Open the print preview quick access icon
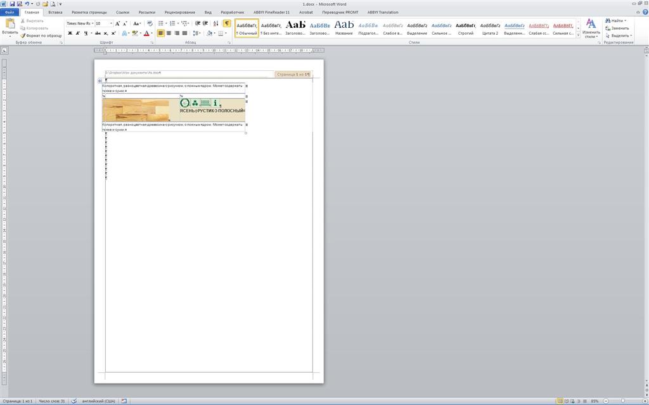The width and height of the screenshot is (649, 405). coord(53,4)
